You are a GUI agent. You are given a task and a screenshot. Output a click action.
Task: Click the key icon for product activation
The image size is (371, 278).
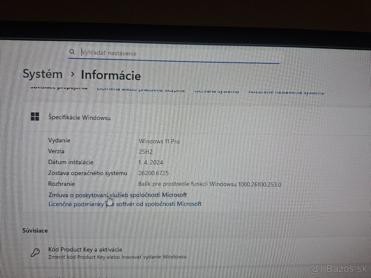click(35, 253)
